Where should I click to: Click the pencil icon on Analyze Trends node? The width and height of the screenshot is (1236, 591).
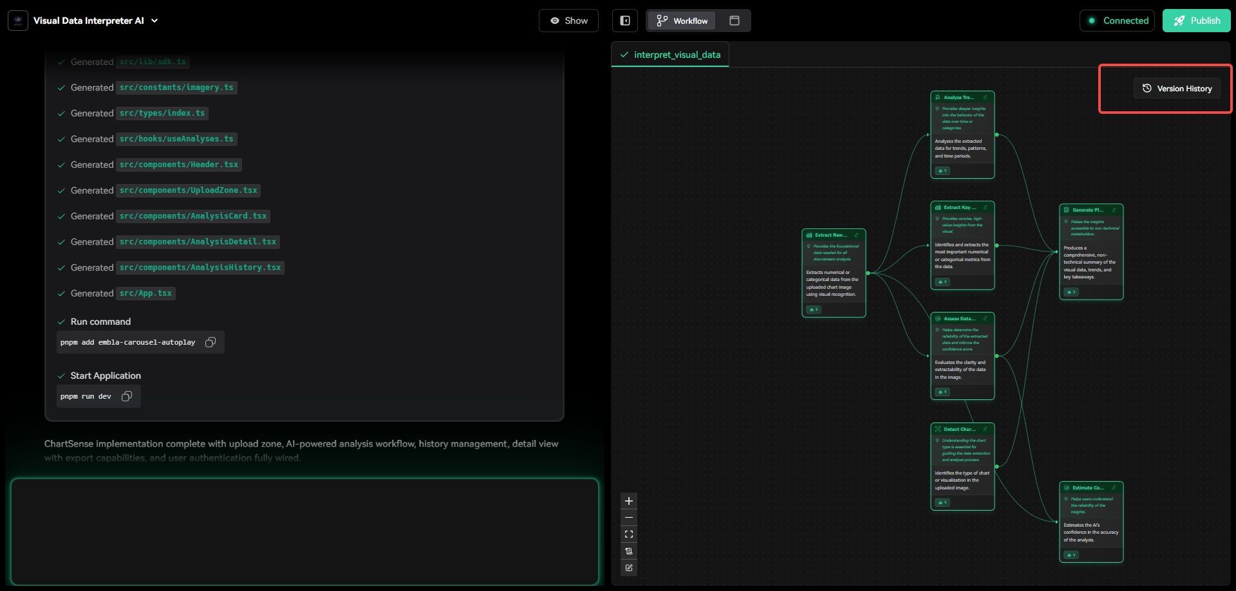tap(985, 98)
